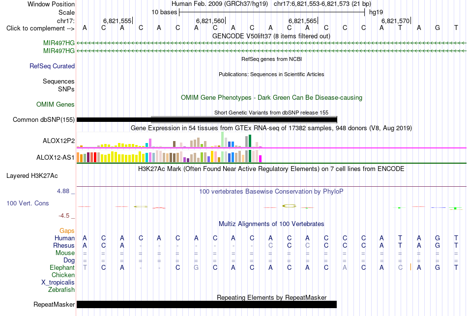
Task: Click the Gaps row label
Action: point(67,231)
